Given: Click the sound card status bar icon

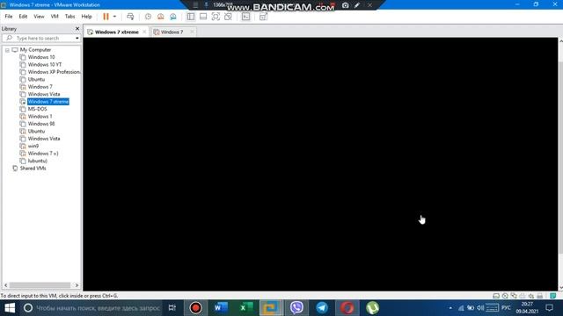Looking at the screenshot, I should point(531,296).
